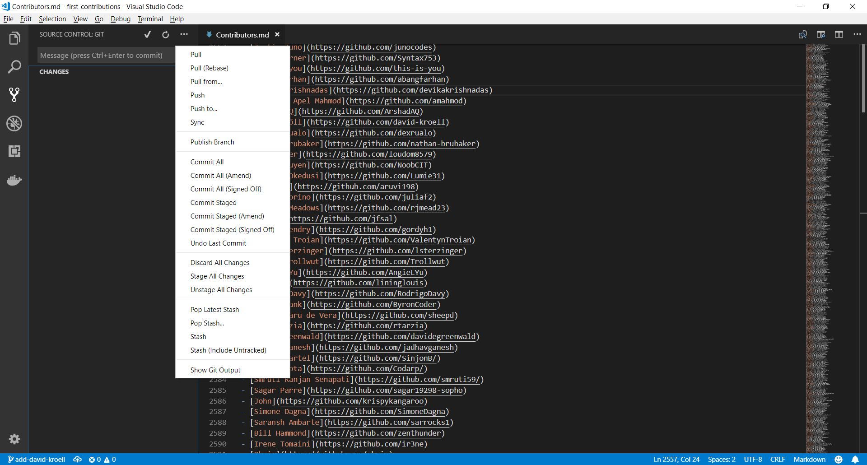Open the Edit menu

(26, 19)
